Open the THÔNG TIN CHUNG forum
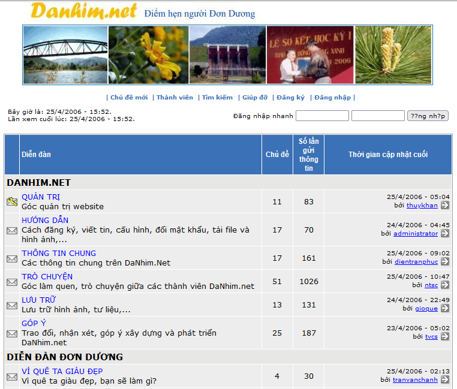 (59, 253)
